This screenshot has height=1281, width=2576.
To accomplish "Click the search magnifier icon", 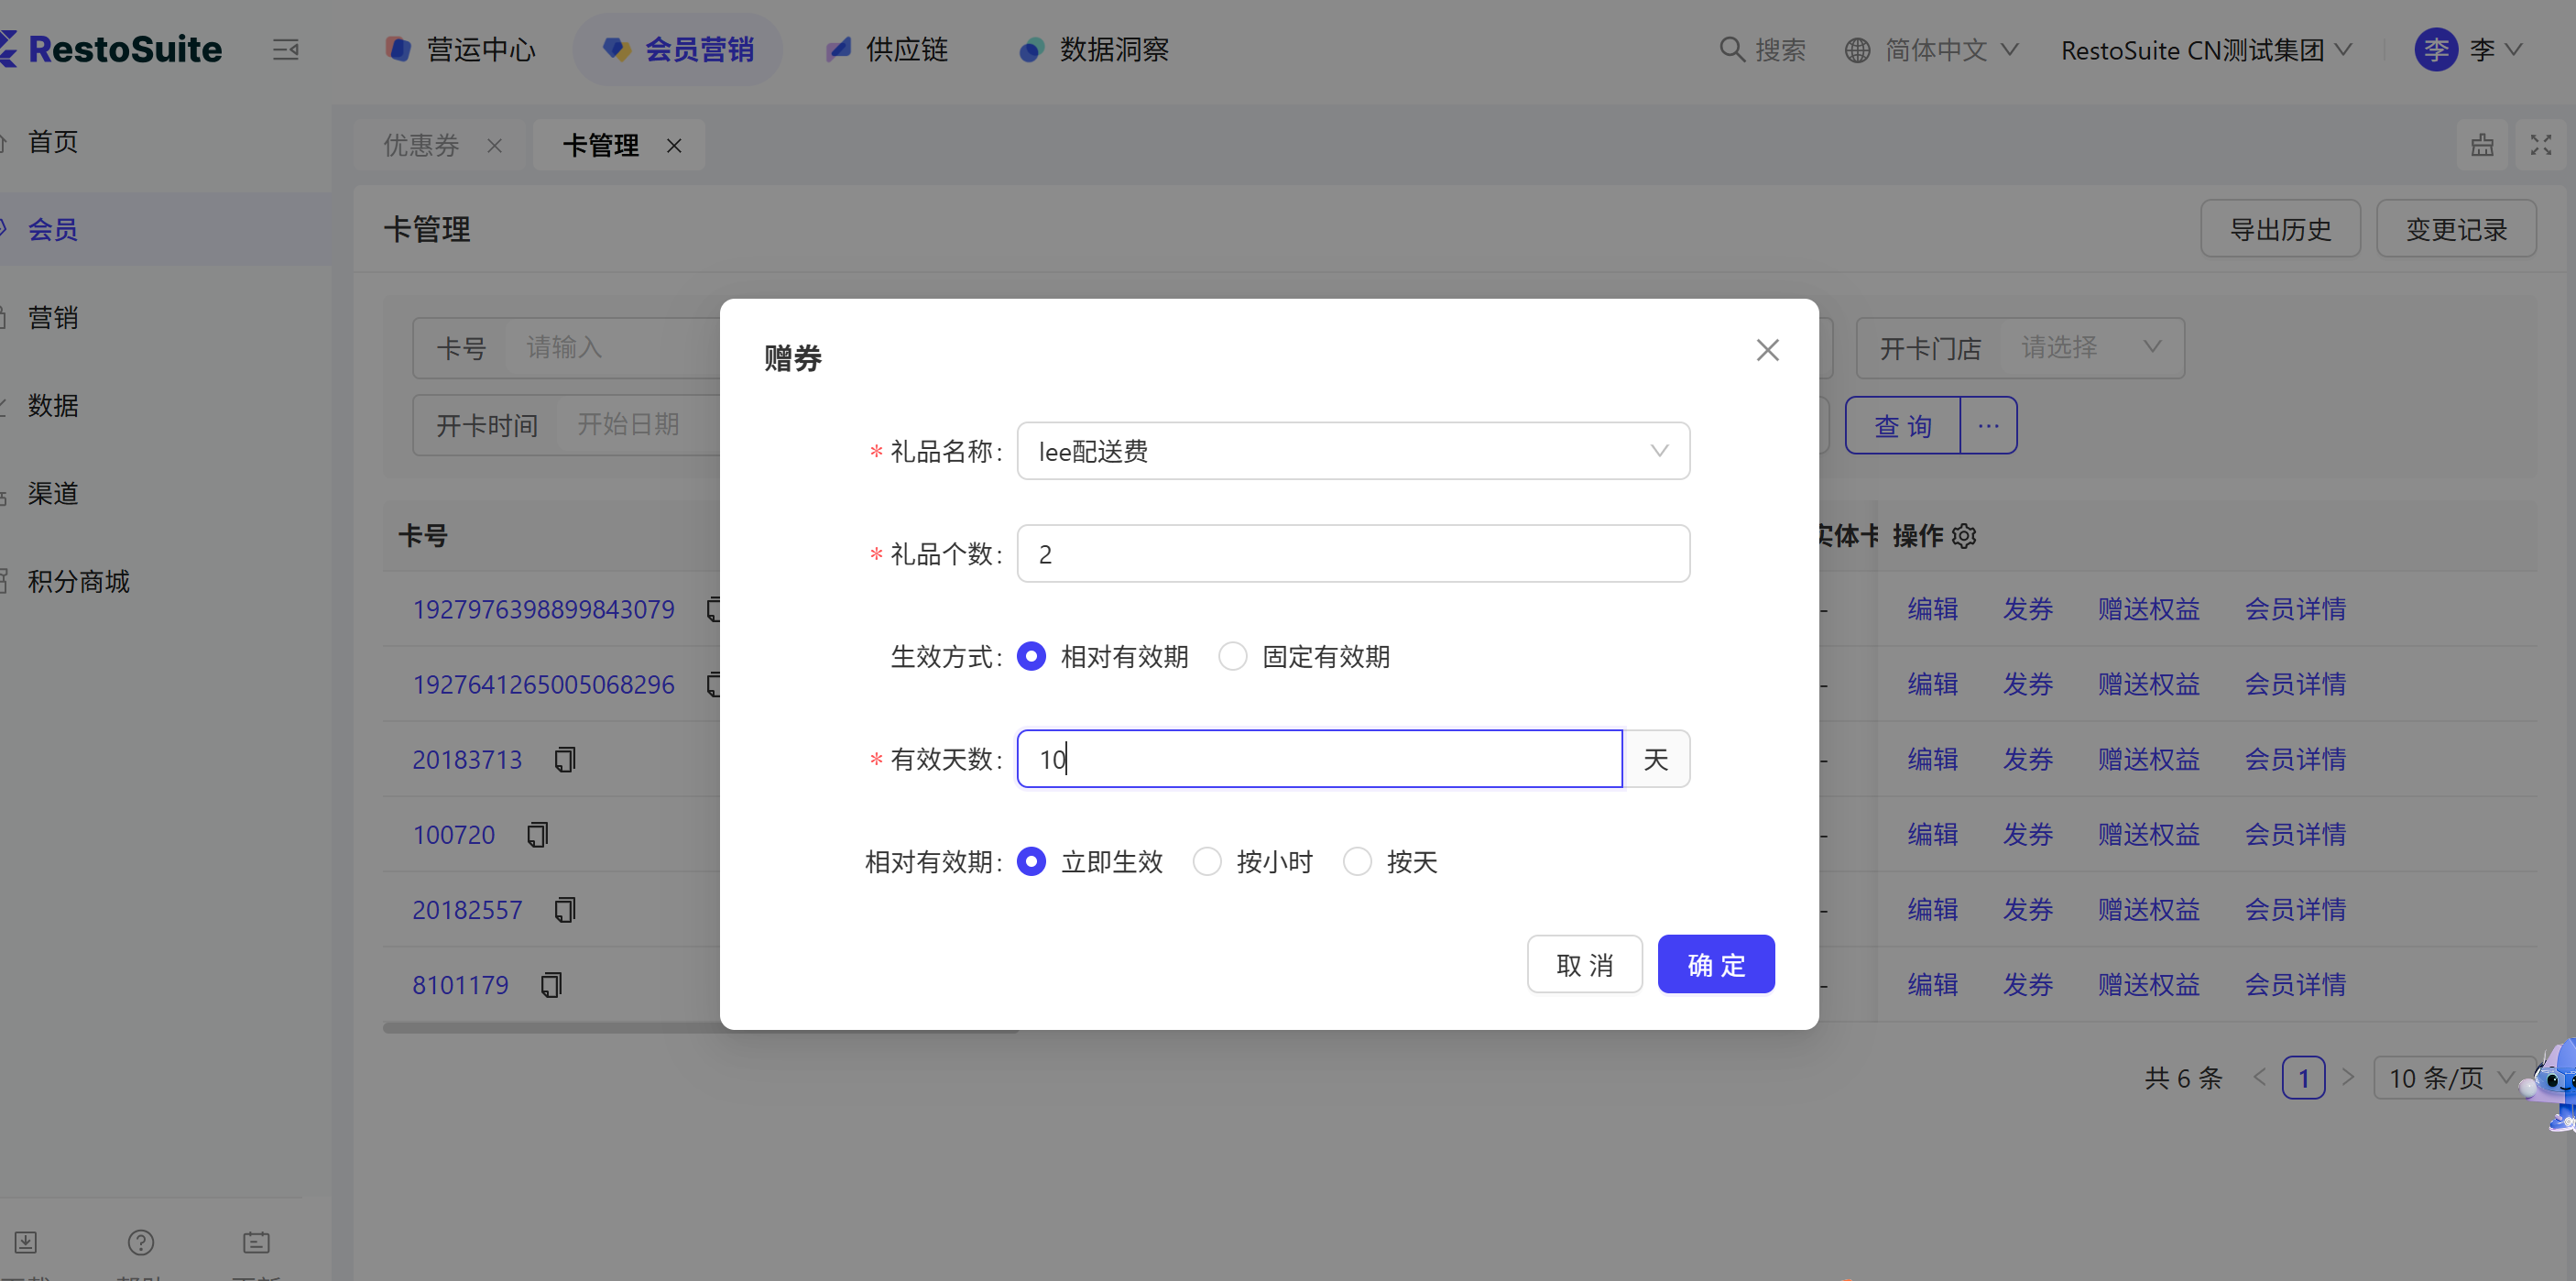I will click(x=1731, y=49).
